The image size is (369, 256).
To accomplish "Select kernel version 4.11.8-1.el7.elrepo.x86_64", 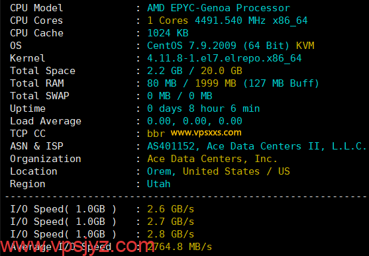I will [x=225, y=58].
